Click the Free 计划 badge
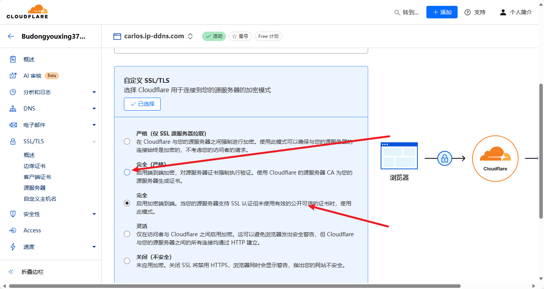This screenshot has height=289, width=544. pyautogui.click(x=268, y=36)
